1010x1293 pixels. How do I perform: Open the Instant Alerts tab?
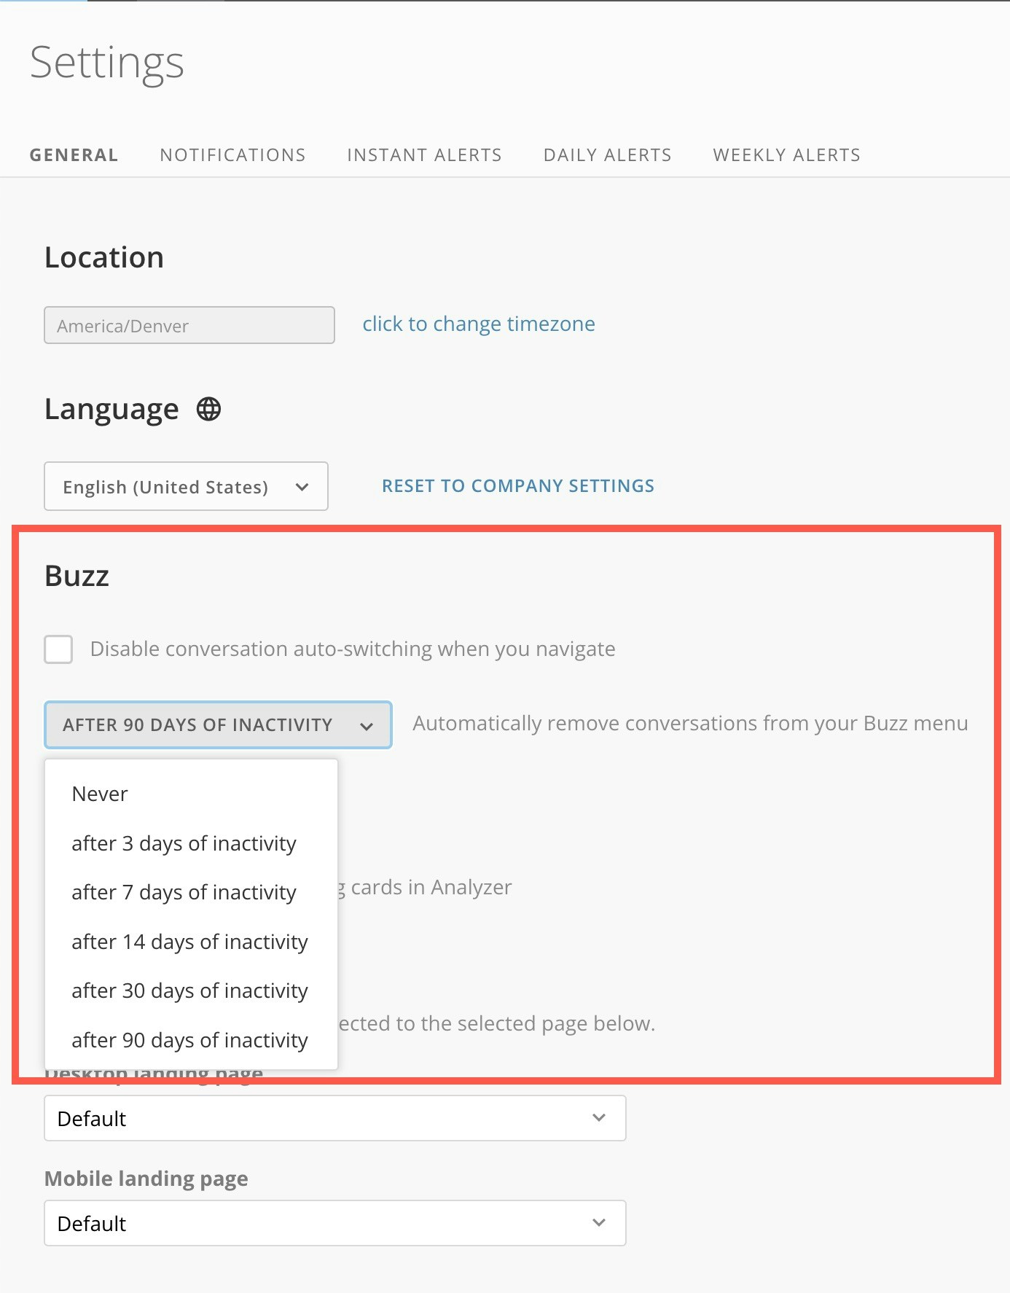[x=424, y=155]
